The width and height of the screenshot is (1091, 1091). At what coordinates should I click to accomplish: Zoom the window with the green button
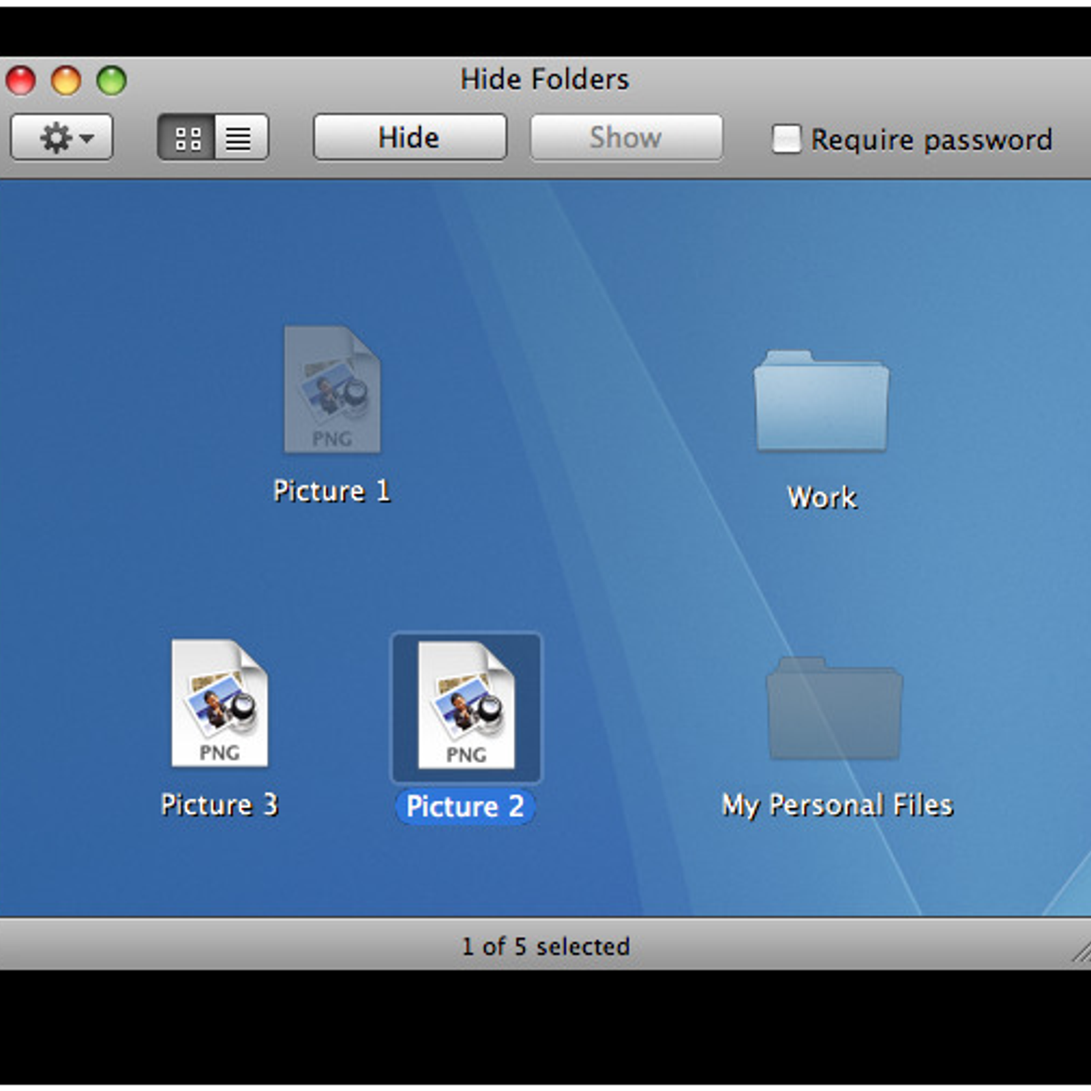click(112, 80)
